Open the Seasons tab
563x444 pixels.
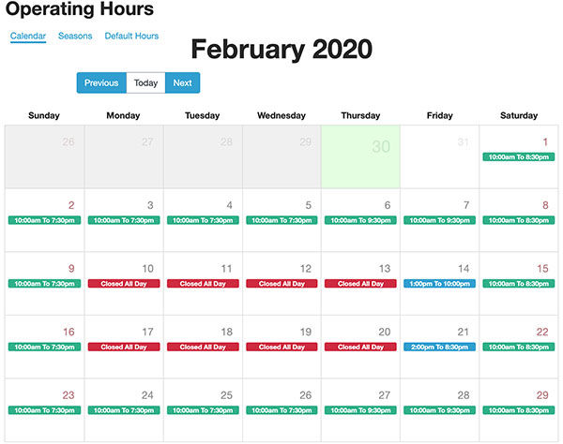click(75, 36)
